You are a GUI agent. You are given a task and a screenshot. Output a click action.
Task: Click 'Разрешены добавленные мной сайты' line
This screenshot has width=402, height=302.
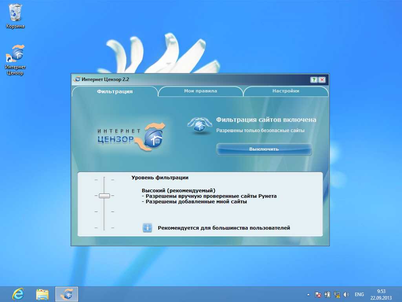coord(194,202)
